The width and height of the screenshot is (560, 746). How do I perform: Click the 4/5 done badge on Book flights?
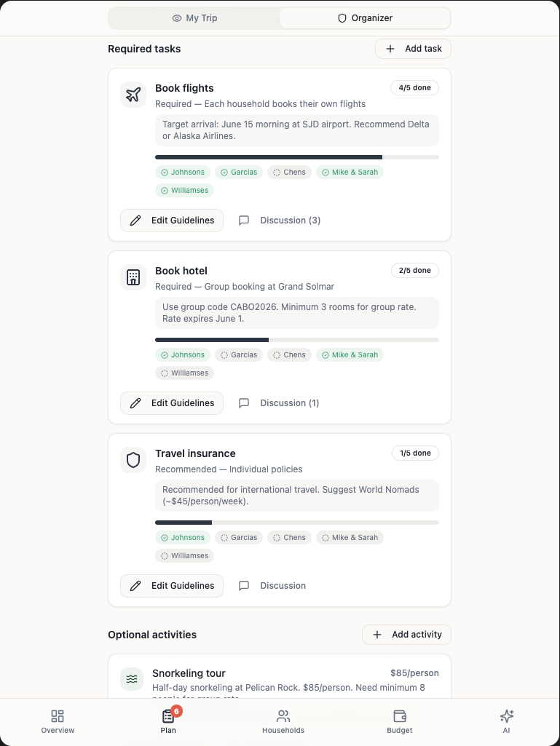[414, 88]
